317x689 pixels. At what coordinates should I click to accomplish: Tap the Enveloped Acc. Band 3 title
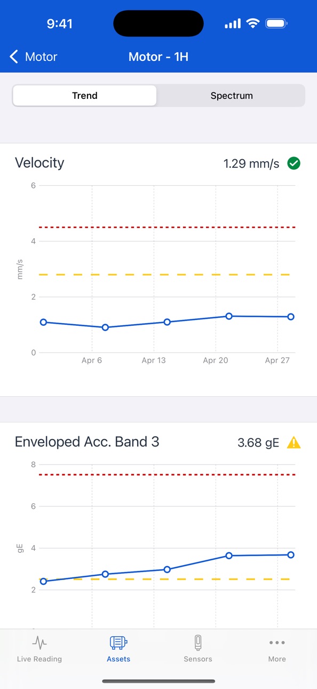click(x=87, y=442)
